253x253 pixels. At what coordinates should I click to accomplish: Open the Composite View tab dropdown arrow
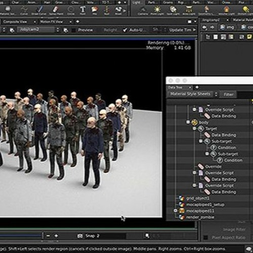34,22
